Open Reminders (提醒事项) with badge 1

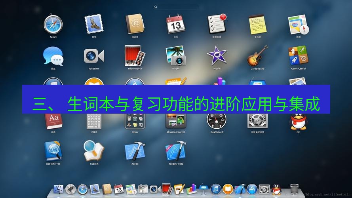217,24
